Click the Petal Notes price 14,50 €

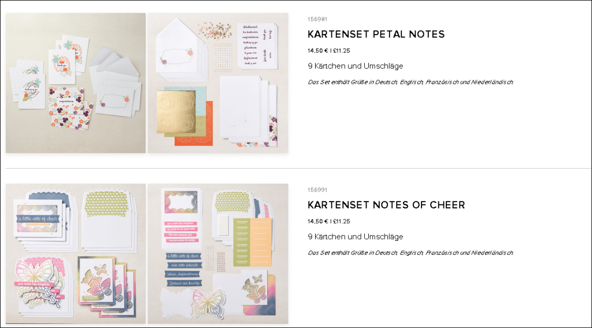[x=318, y=50]
